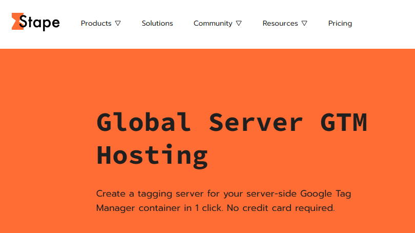Open the Community menu
This screenshot has height=233, width=415.
pos(213,23)
